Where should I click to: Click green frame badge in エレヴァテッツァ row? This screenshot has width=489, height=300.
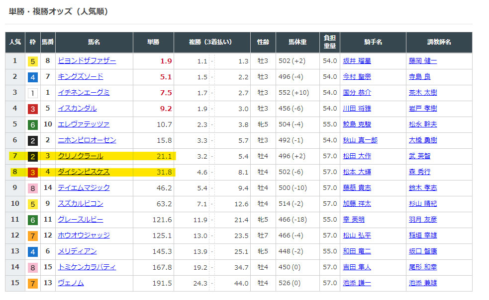33,125
